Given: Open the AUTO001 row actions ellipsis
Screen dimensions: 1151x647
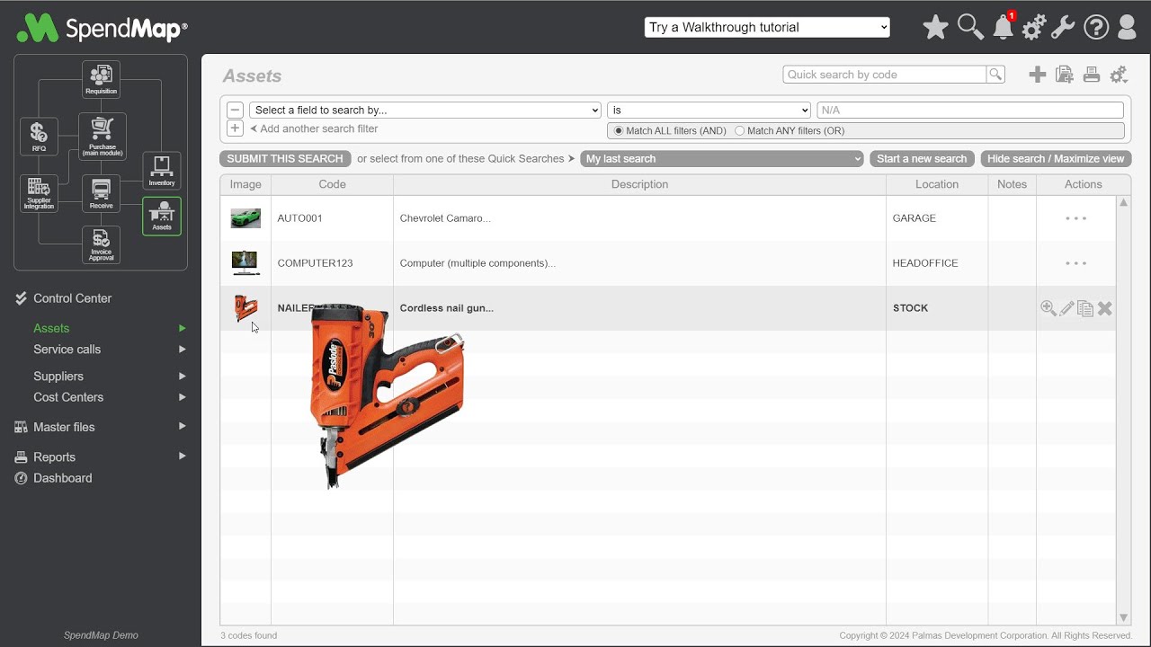Looking at the screenshot, I should [1076, 218].
